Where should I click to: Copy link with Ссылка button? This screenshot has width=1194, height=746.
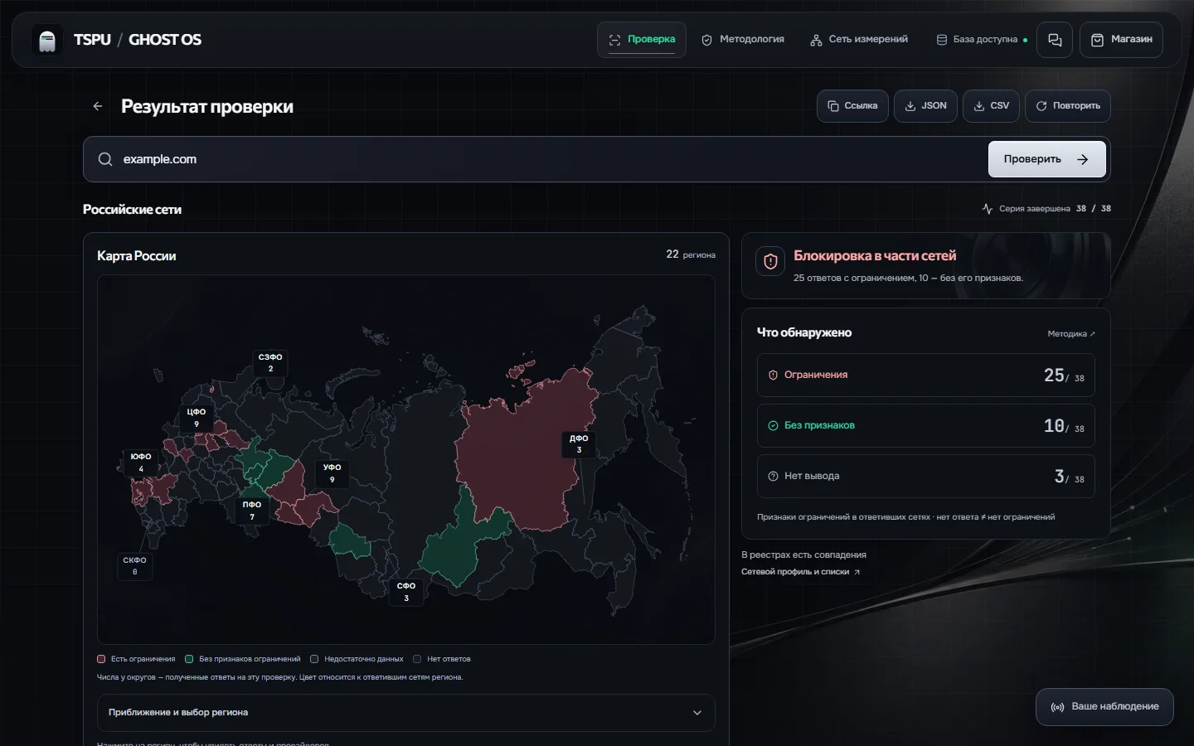click(x=852, y=106)
